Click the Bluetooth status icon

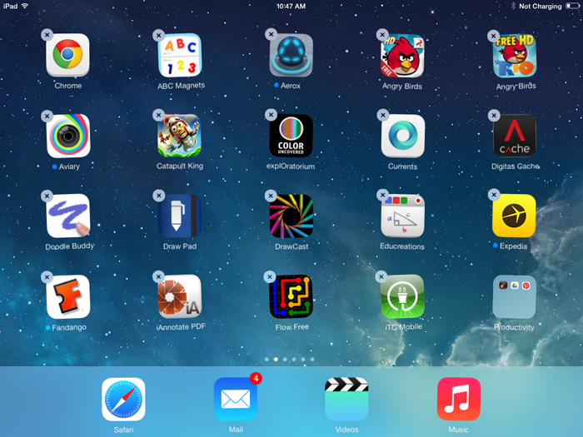click(514, 6)
